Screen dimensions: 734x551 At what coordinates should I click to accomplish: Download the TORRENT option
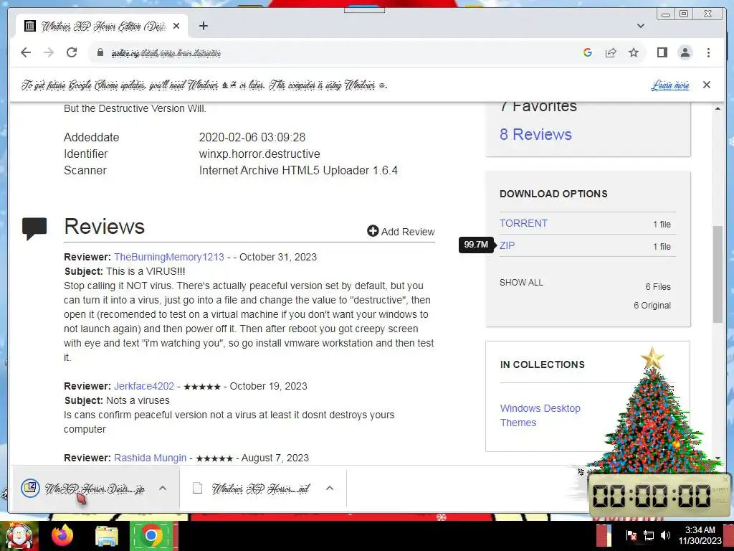[x=523, y=224]
